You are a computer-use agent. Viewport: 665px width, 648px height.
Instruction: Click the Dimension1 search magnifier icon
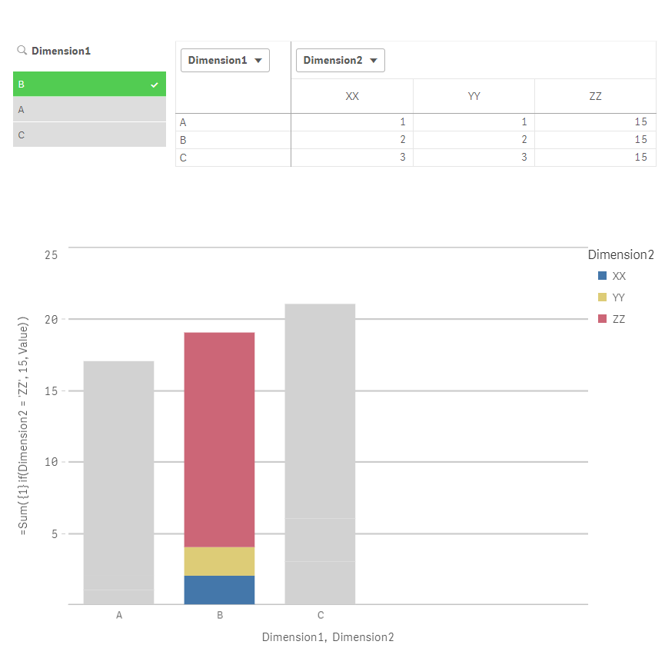point(21,51)
